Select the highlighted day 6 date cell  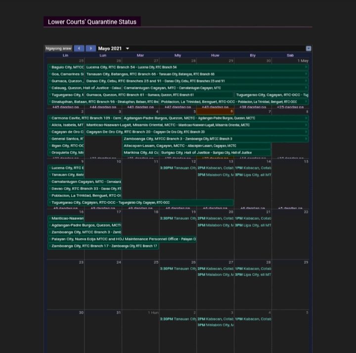click(x=215, y=112)
